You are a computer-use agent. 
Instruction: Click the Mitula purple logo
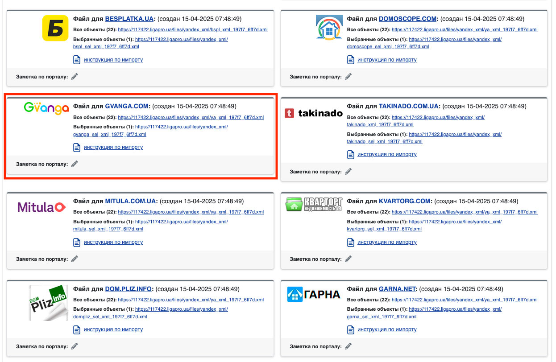click(x=41, y=207)
